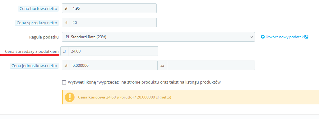Focus the wholesale price field showing 4.95
Image resolution: width=319 pixels, height=119 pixels.
pyautogui.click(x=113, y=8)
